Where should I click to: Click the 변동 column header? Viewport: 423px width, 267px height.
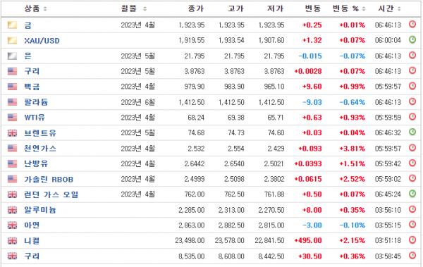[x=312, y=8]
